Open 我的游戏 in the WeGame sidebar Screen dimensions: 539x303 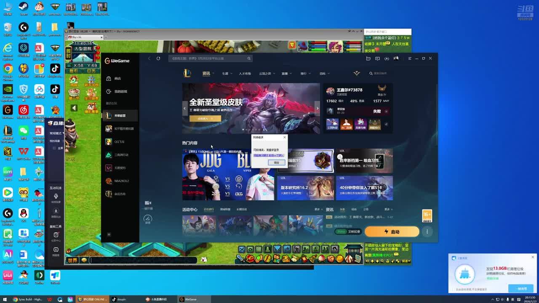click(x=120, y=91)
